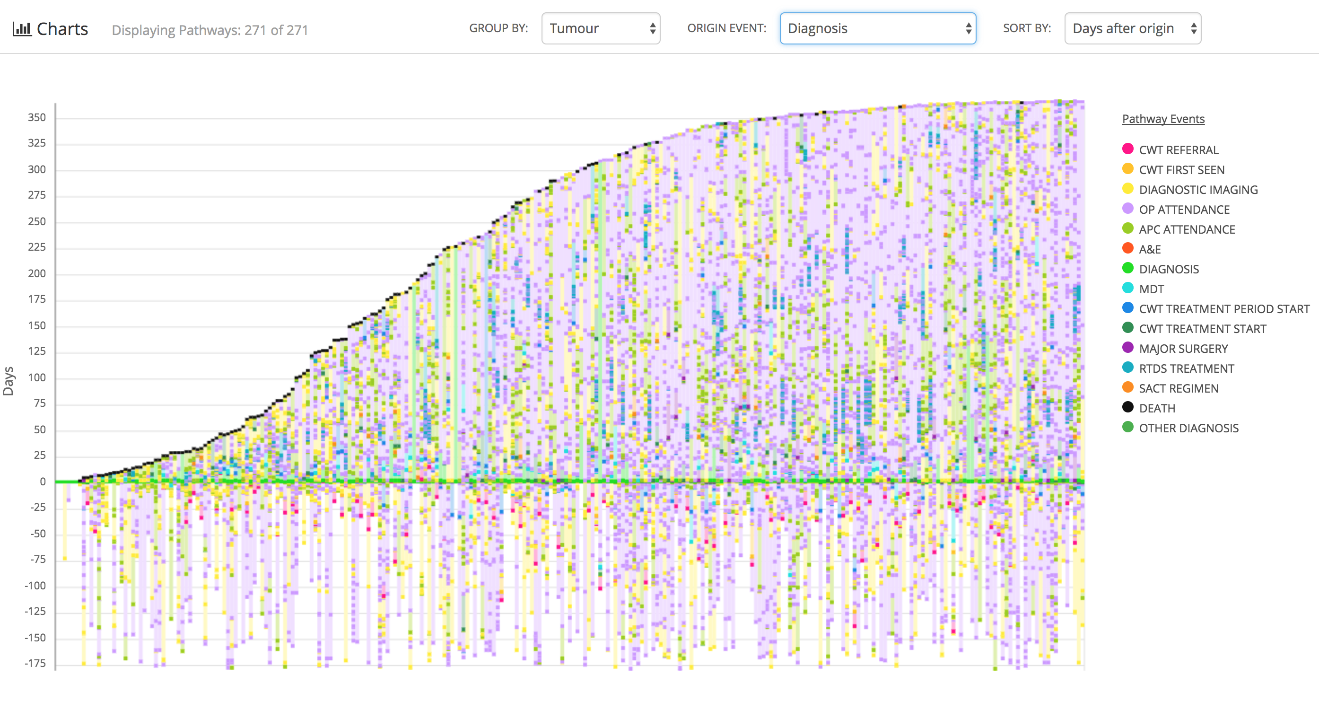Screen dimensions: 1319x701
Task: Toggle the A&E legend label
Action: (1150, 250)
